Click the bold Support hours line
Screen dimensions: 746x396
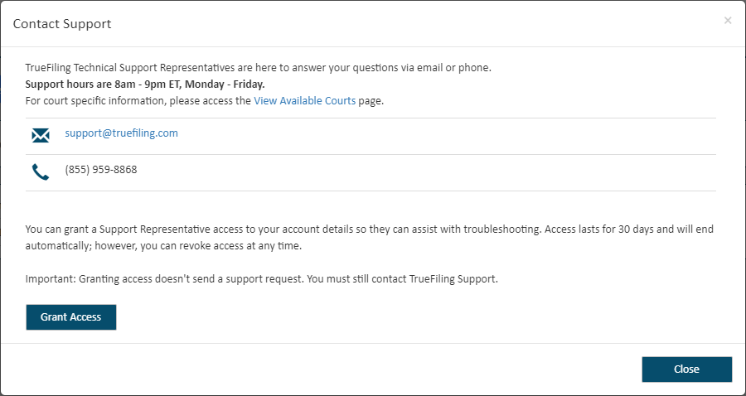click(145, 85)
